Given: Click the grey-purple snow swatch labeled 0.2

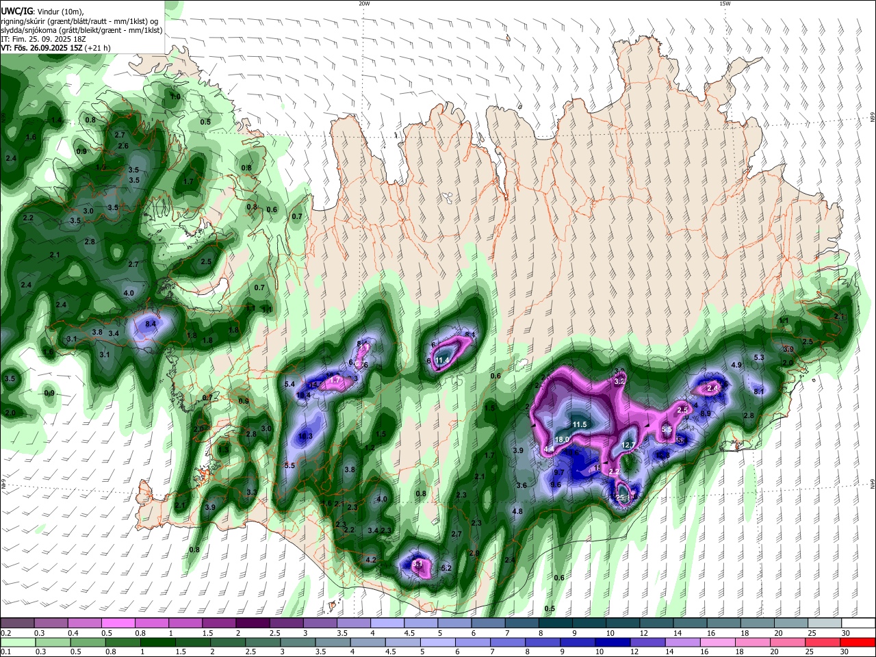Looking at the screenshot, I should click(17, 623).
